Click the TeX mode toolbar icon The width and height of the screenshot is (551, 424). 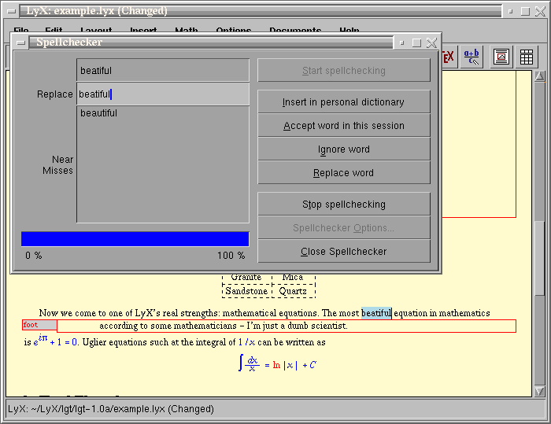449,57
